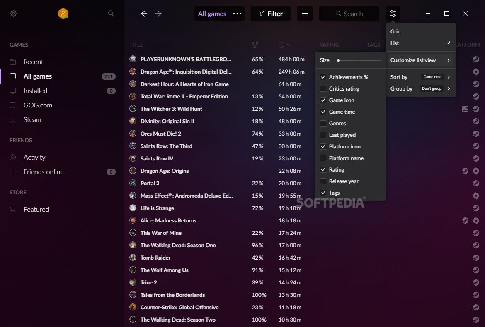This screenshot has height=327, width=485.
Task: Click Alice: Madness Returns Origin platform icon
Action: pos(476,220)
